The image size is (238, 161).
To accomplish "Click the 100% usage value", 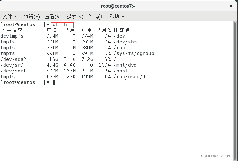I will click(104, 65).
